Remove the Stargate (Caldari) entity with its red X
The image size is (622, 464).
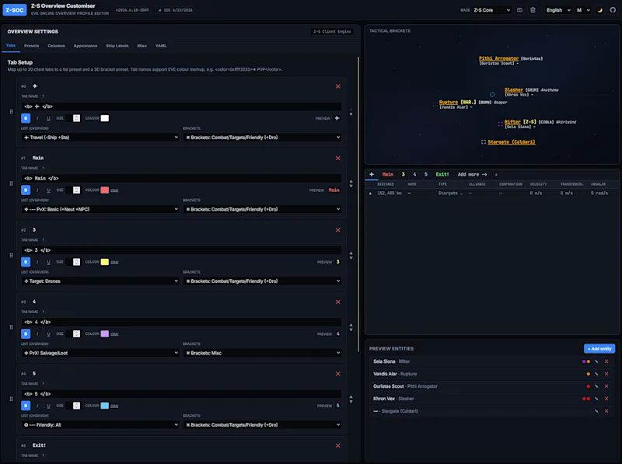pos(606,411)
